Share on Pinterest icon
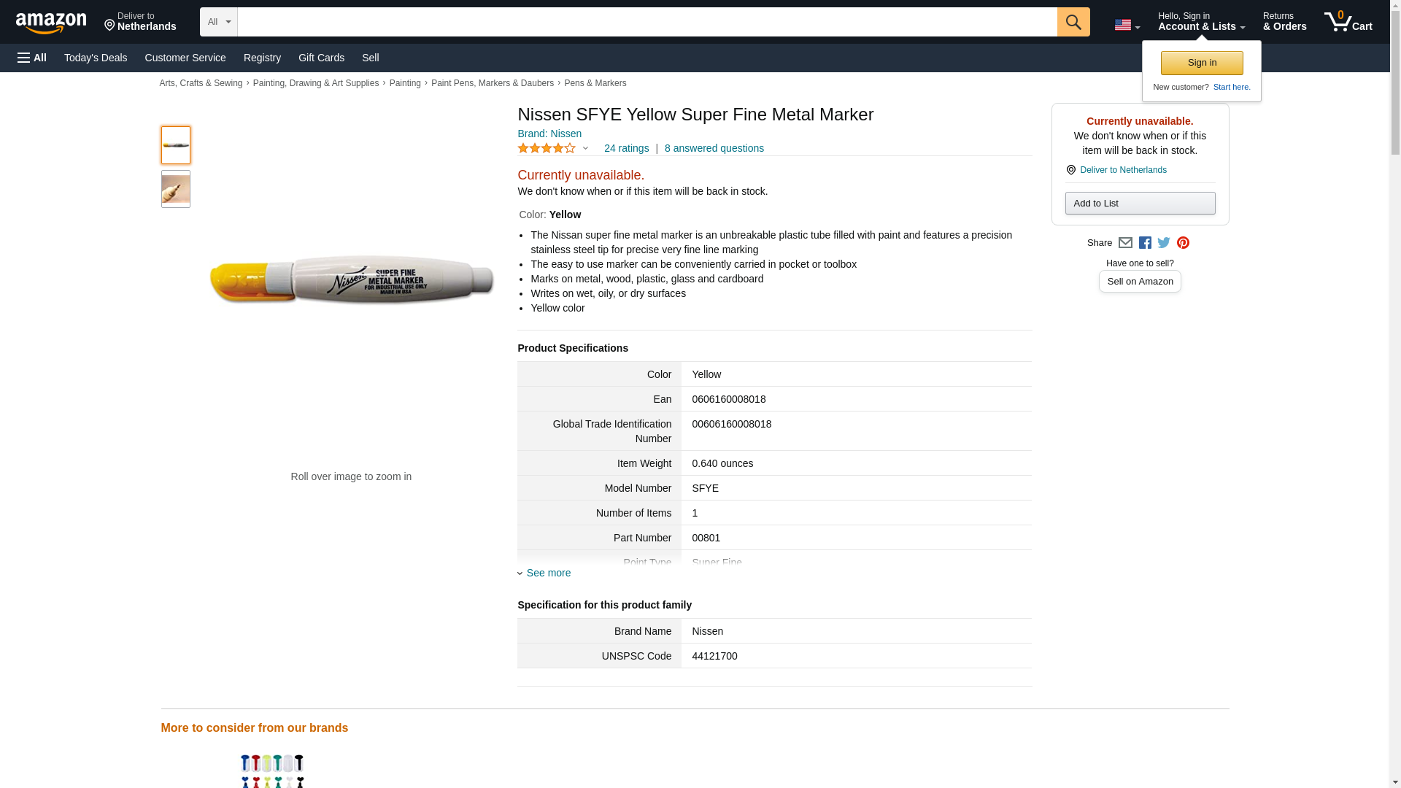 tap(1183, 243)
